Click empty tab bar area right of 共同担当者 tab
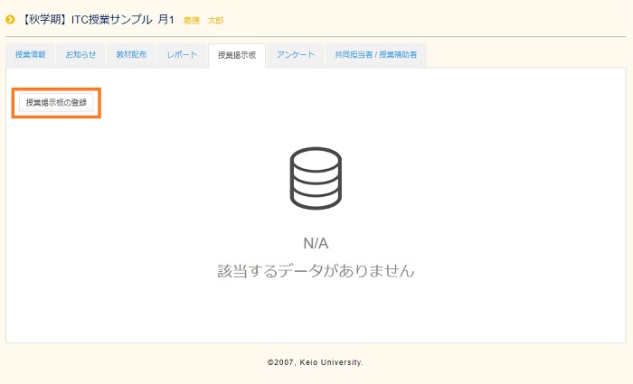 click(524, 55)
